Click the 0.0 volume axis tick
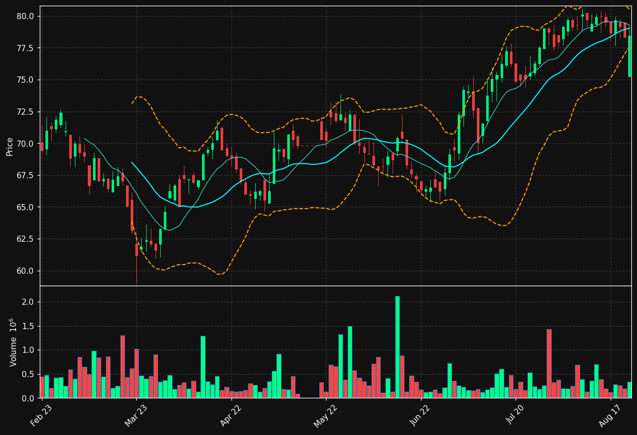637x435 pixels. point(28,398)
